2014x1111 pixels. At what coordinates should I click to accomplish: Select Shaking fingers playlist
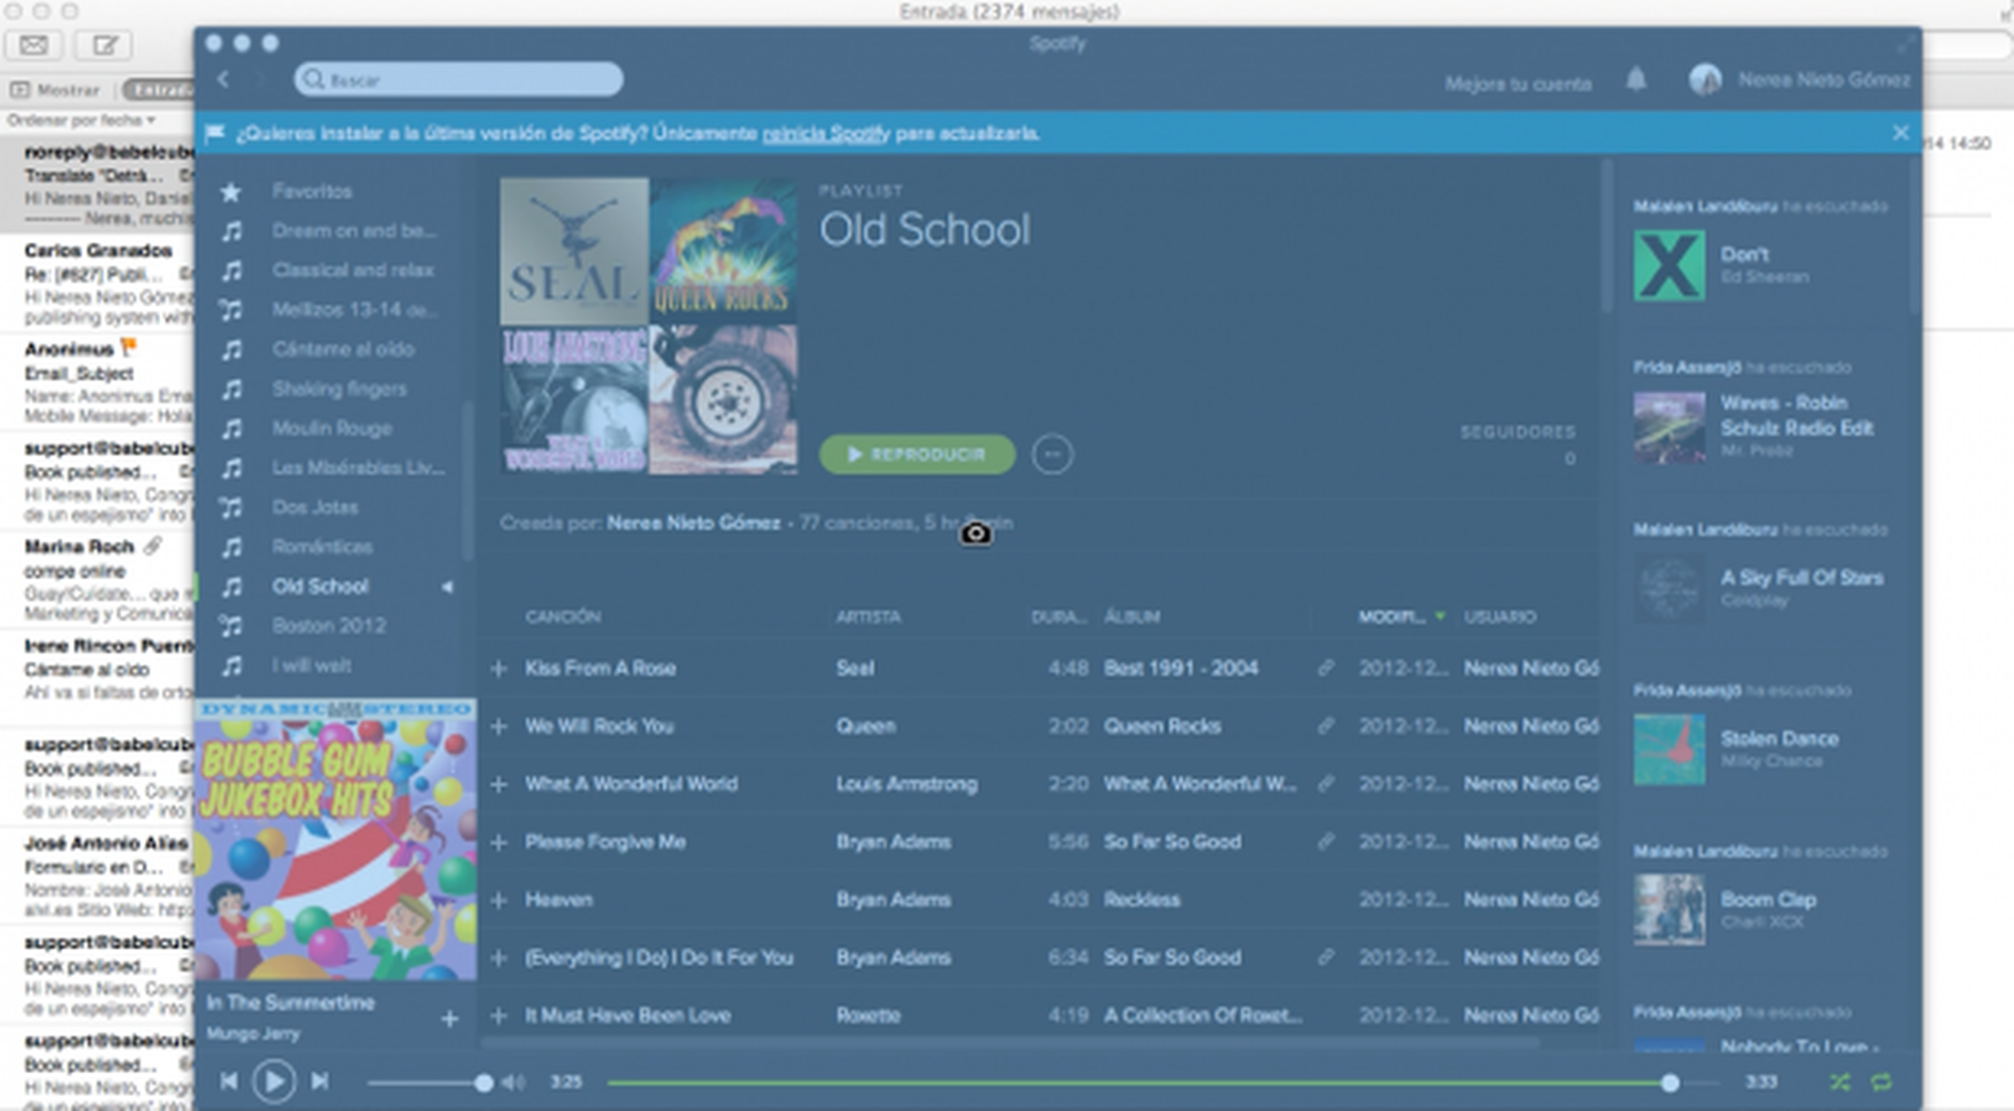339,389
